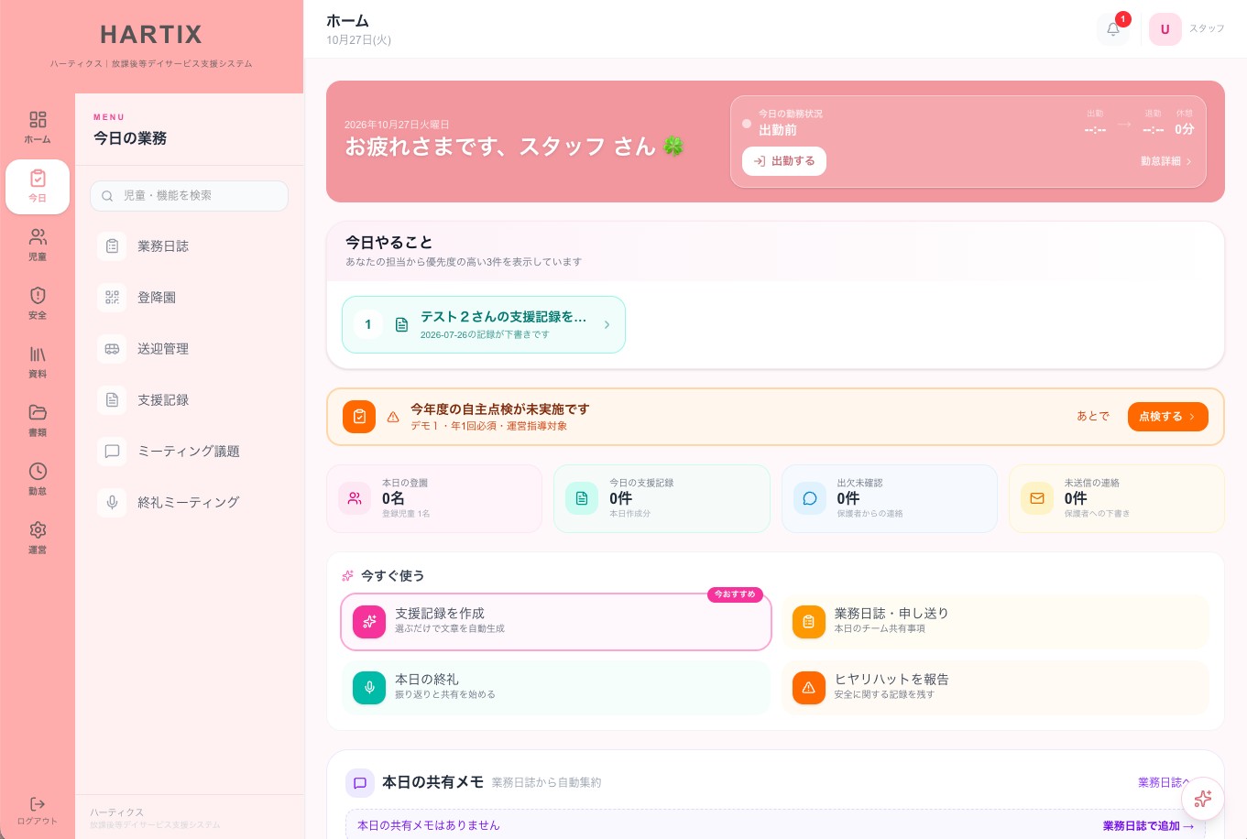Open the 書類 folder icon in sidebar
Viewport: 1247px width, 839px height.
point(38,420)
